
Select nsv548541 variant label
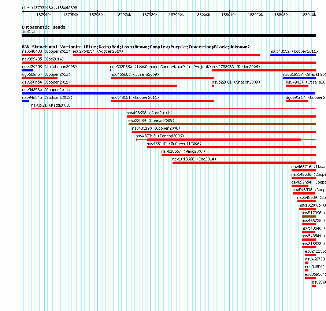pyautogui.click(x=314, y=236)
